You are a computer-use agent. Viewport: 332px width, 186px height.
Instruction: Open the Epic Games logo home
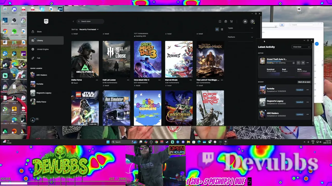tap(46, 21)
